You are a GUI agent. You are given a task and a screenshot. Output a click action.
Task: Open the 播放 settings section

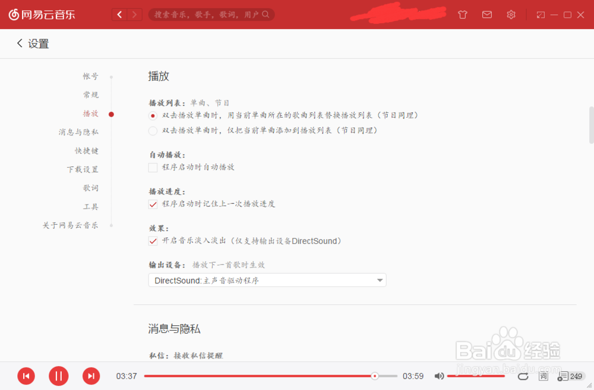pos(90,114)
